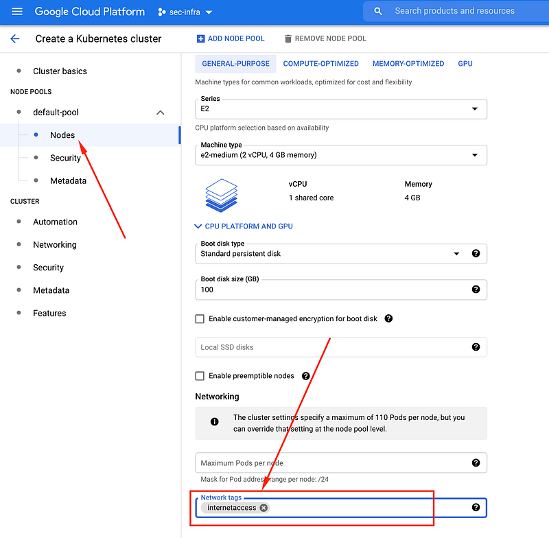Viewport: 549px width, 538px height.
Task: Open help for Maximum Pods per node
Action: pyautogui.click(x=476, y=463)
